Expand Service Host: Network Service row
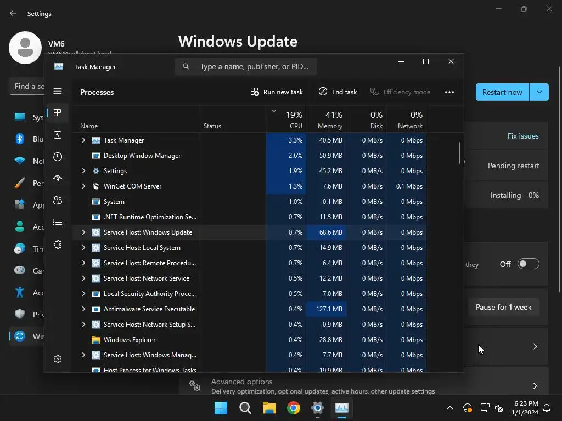562x421 pixels. 83,278
